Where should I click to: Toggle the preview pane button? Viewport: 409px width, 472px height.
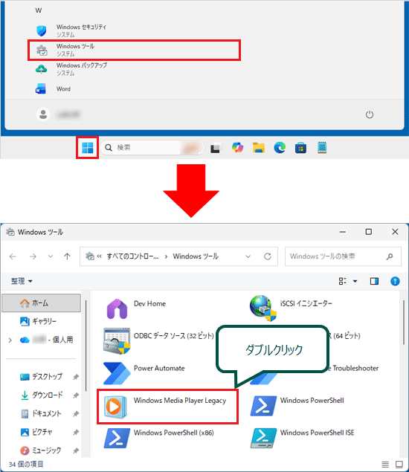click(374, 281)
